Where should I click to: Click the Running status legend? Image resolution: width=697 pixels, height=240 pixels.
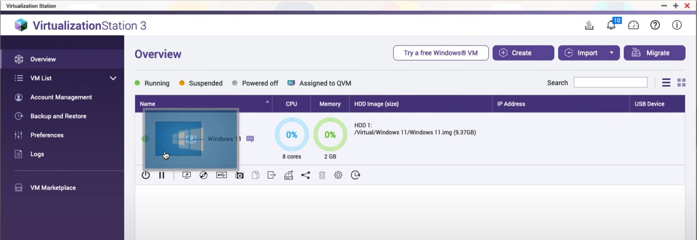pos(152,83)
